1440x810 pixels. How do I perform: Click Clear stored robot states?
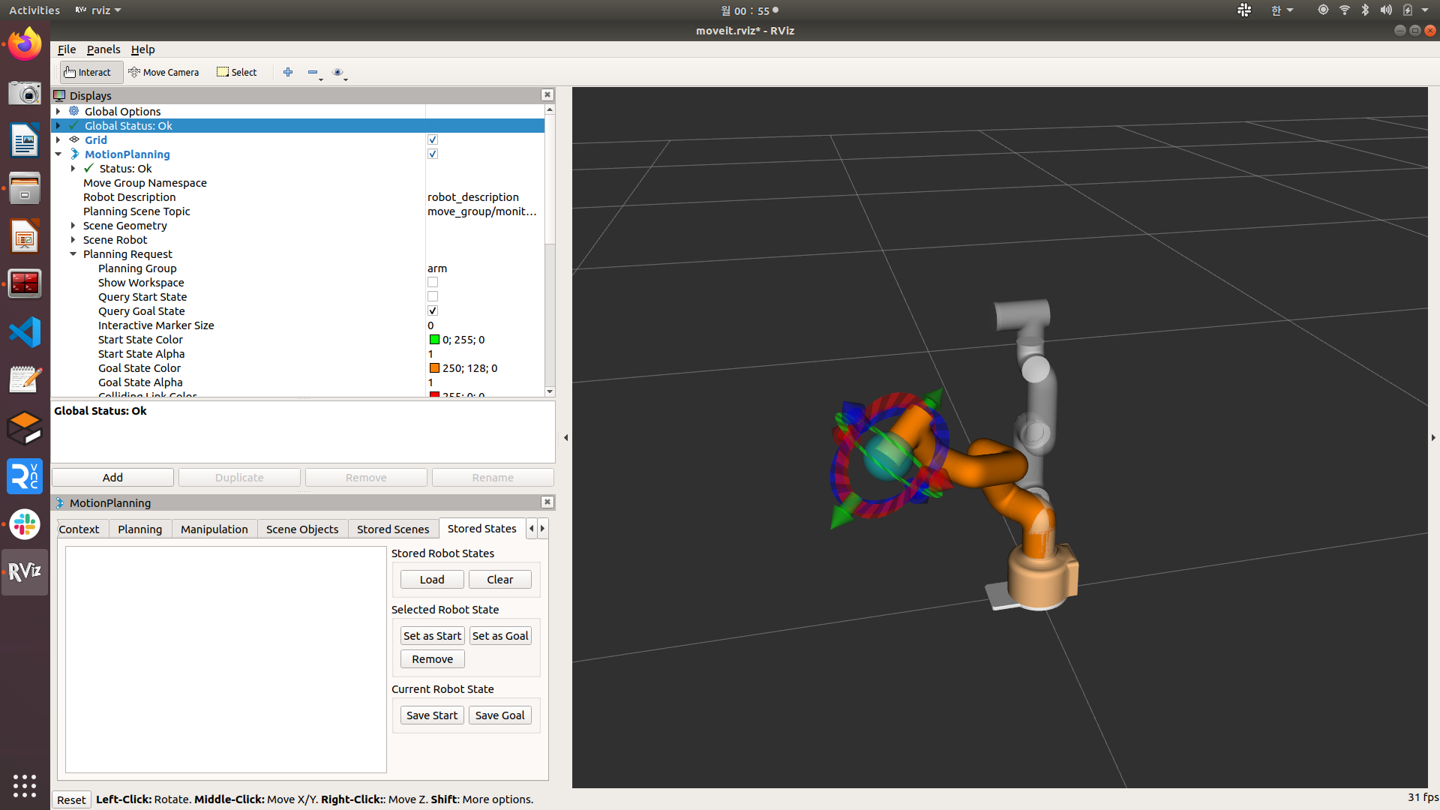click(500, 579)
